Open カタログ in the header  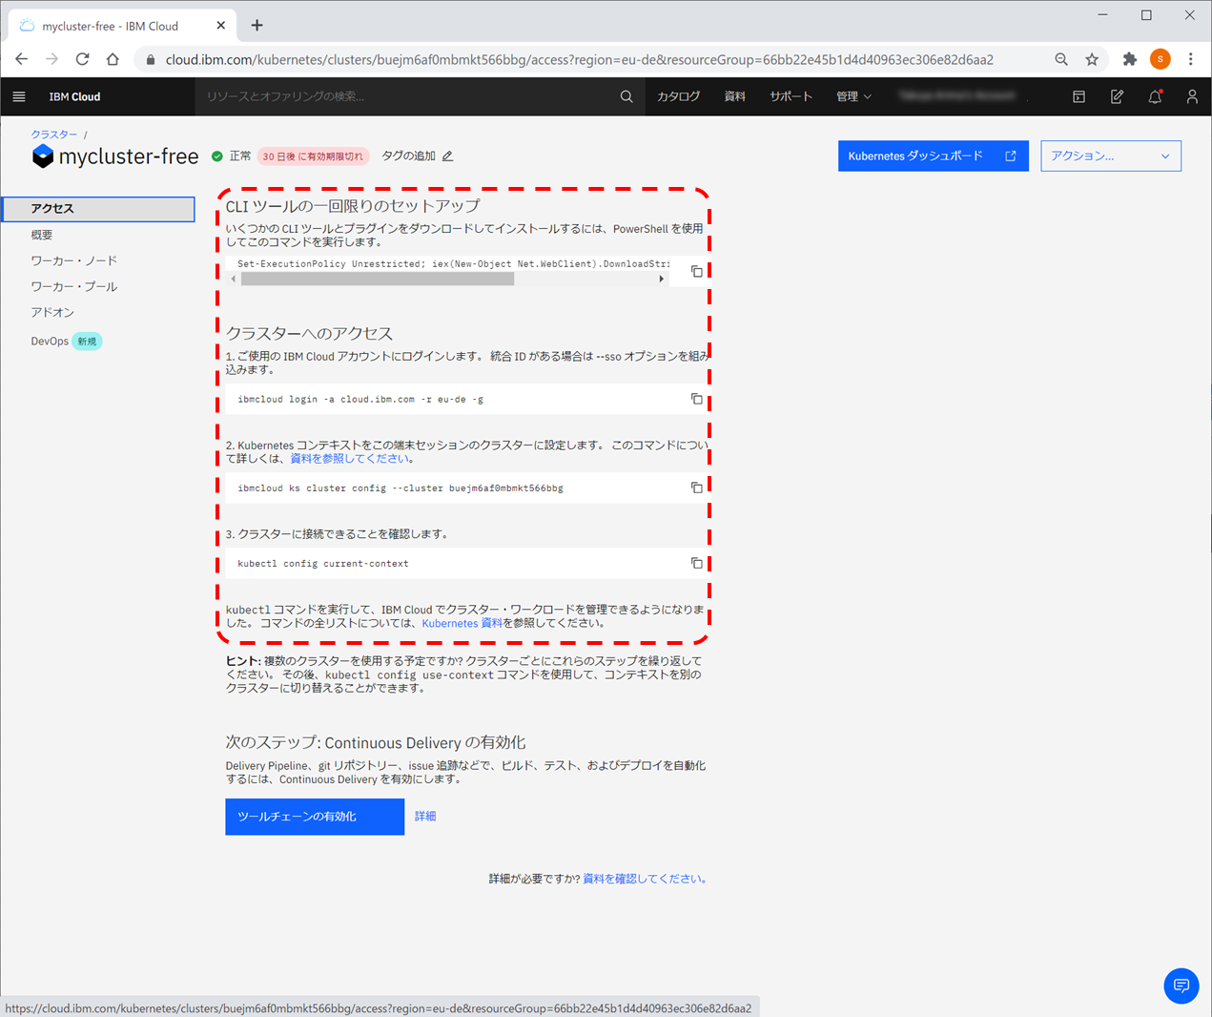point(679,96)
